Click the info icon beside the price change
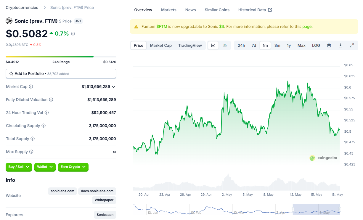This screenshot has height=220, width=363. 73,34
